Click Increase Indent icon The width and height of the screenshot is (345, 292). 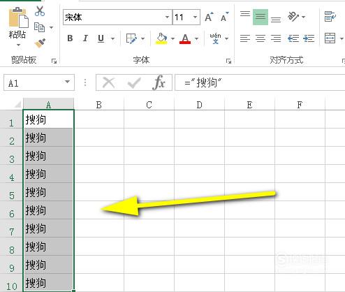click(309, 38)
